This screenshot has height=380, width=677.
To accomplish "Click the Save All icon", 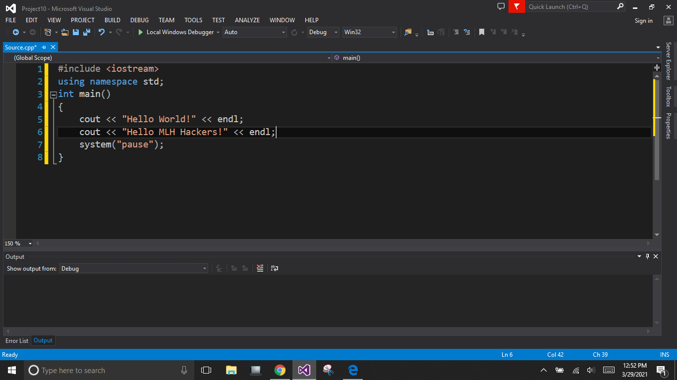I will pyautogui.click(x=87, y=32).
